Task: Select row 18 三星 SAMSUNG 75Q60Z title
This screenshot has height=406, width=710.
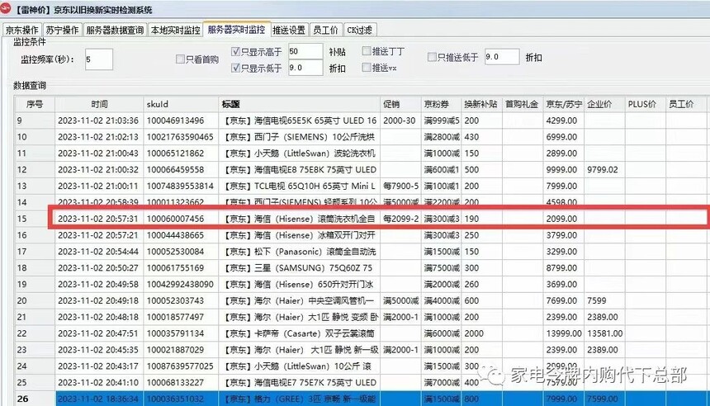Action: [300, 267]
